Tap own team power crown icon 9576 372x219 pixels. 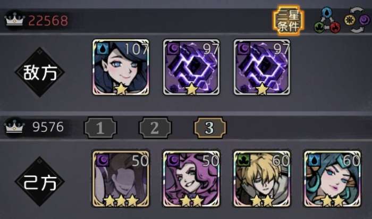tap(14, 127)
